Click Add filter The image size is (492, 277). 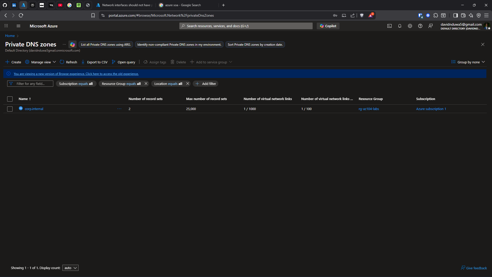click(206, 84)
